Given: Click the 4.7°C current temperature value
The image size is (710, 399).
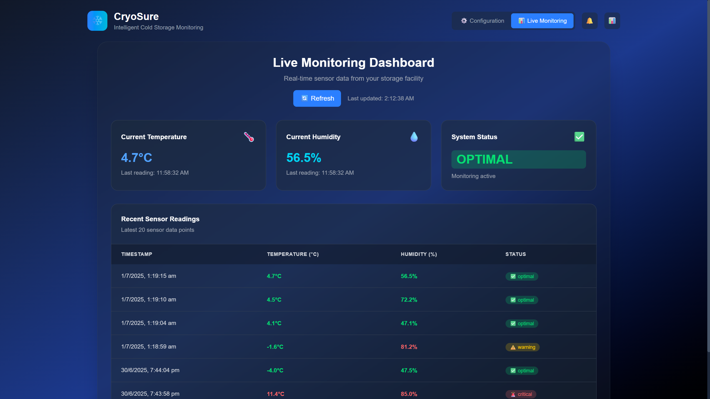Looking at the screenshot, I should click(137, 158).
